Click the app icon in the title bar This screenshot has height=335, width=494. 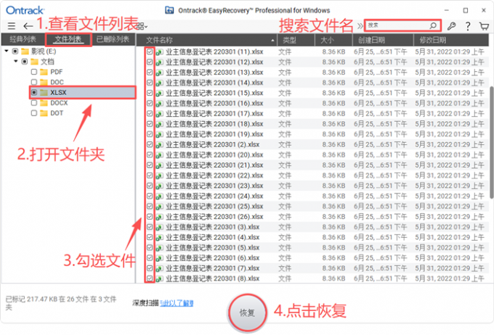click(169, 10)
